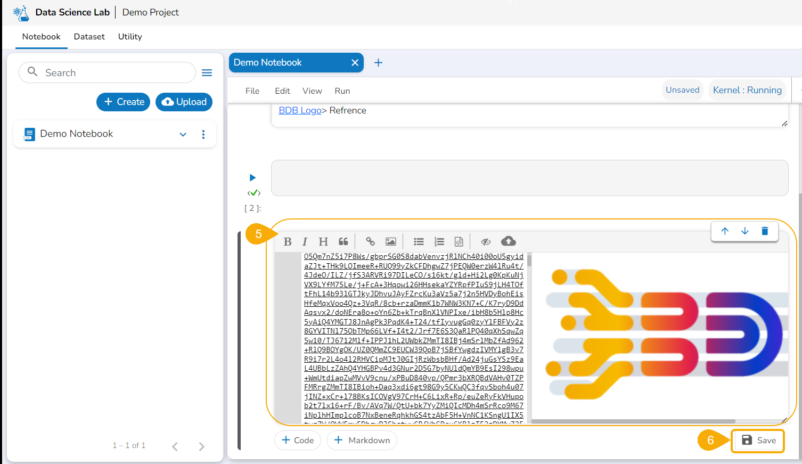Add a numbered list
Screen dimensions: 802x464
tap(439, 242)
